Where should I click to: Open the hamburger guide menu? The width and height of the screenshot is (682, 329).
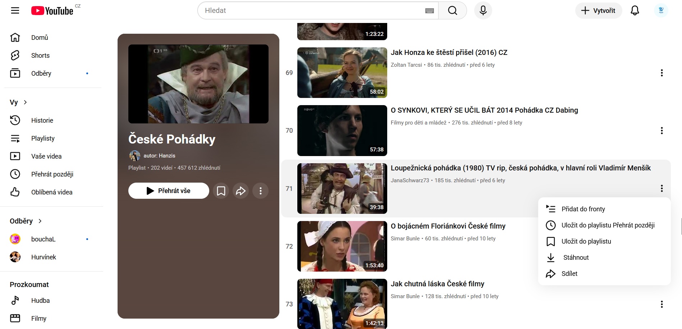[15, 10]
